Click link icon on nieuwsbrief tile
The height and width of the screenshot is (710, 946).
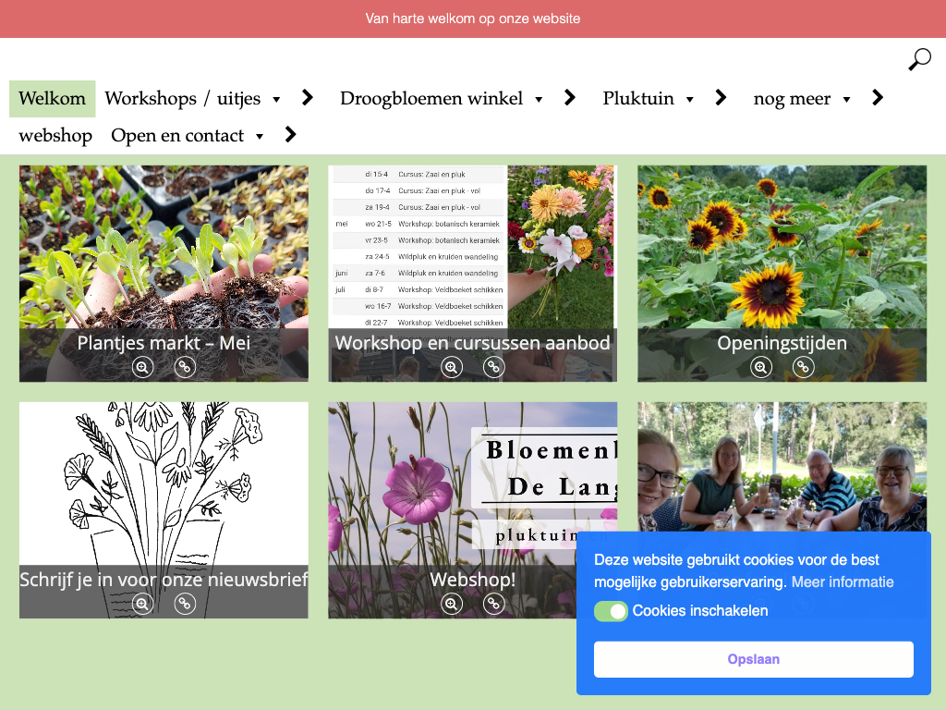[186, 604]
